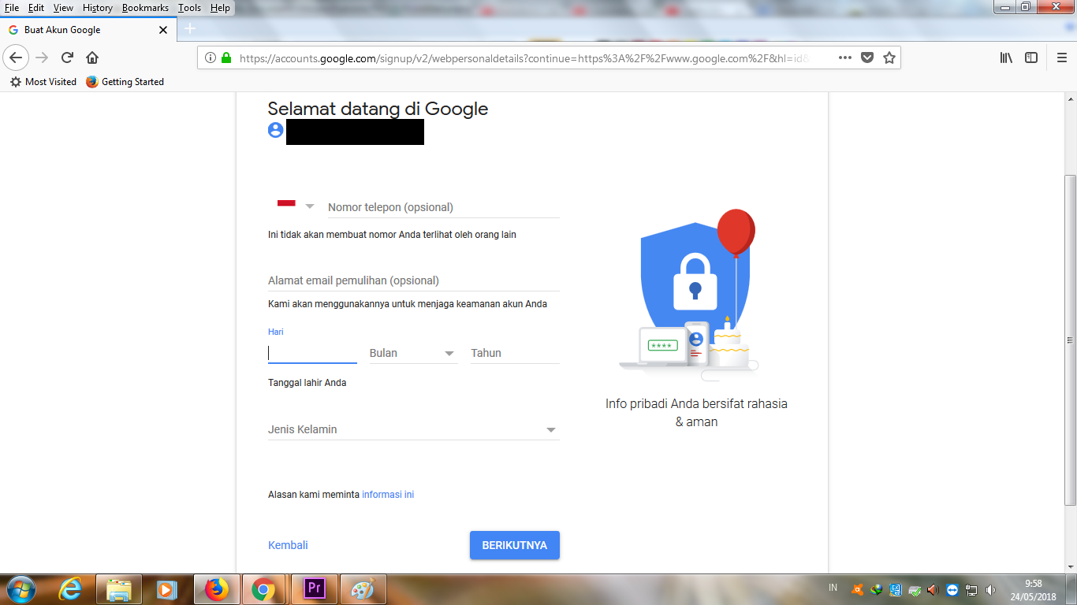Click the Tahun year field
Image resolution: width=1077 pixels, height=605 pixels.
click(x=515, y=353)
